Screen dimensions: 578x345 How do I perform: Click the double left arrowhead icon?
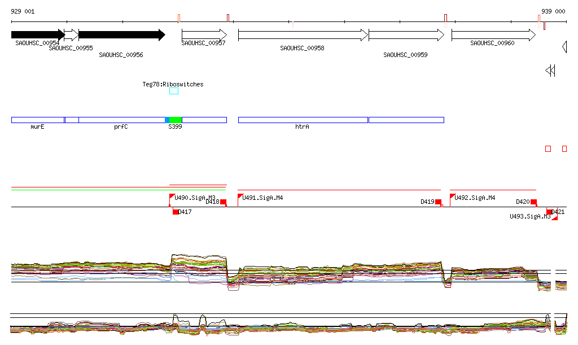tap(550, 71)
